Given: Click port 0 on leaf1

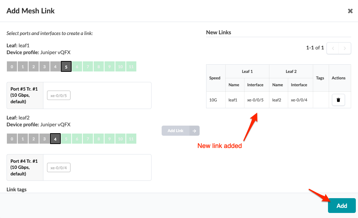Looking at the screenshot, I should pos(12,66).
